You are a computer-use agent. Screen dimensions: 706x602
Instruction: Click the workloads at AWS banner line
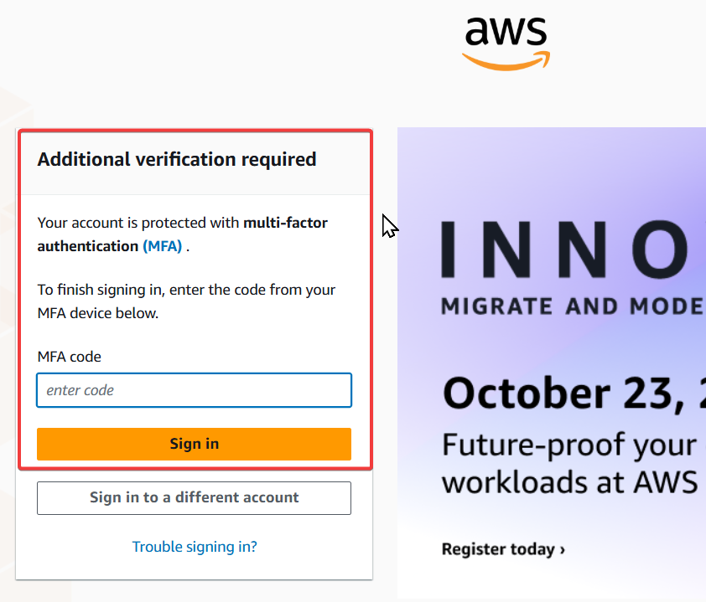[568, 482]
